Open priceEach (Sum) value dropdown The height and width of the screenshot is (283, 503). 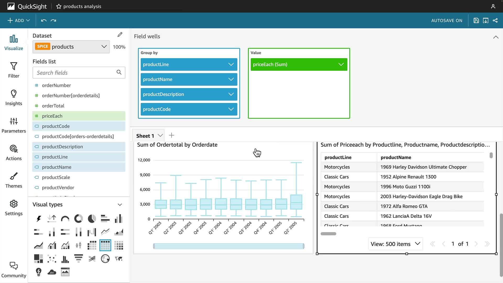pyautogui.click(x=341, y=64)
